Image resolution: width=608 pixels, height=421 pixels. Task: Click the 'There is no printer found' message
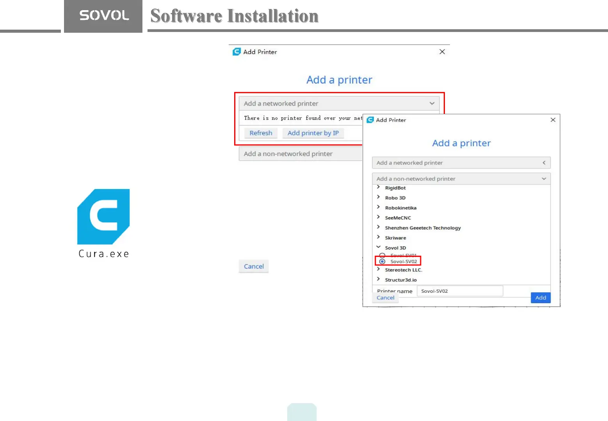point(303,118)
